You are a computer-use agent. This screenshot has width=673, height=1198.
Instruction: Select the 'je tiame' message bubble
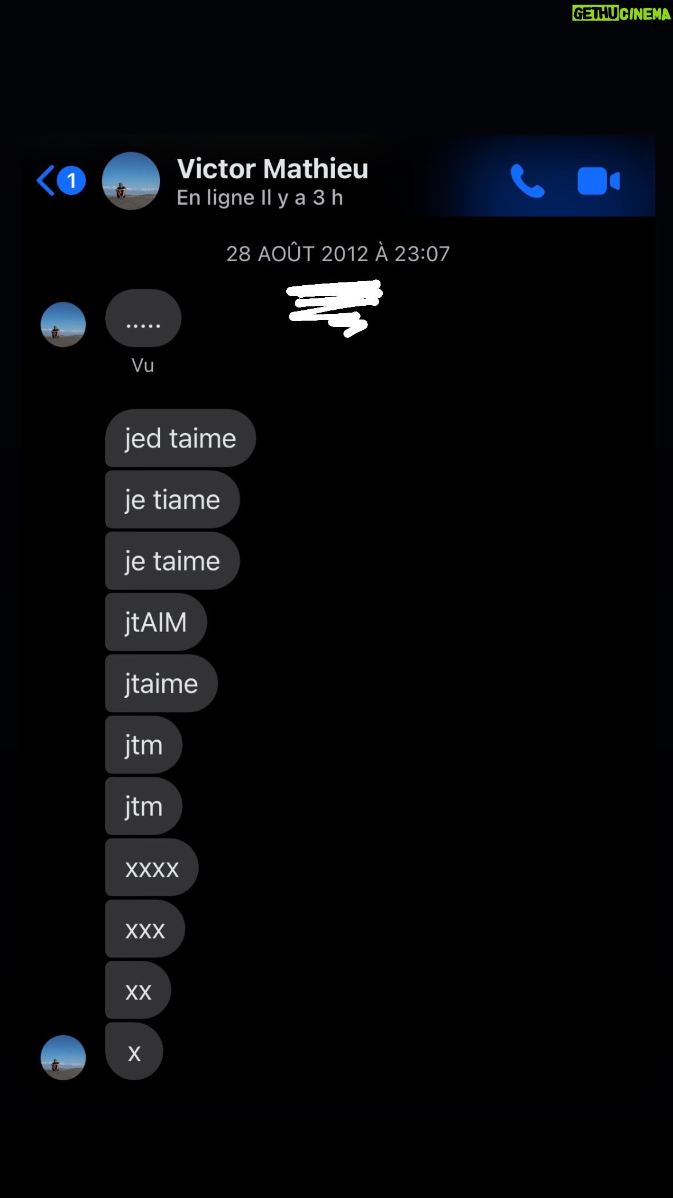(173, 500)
